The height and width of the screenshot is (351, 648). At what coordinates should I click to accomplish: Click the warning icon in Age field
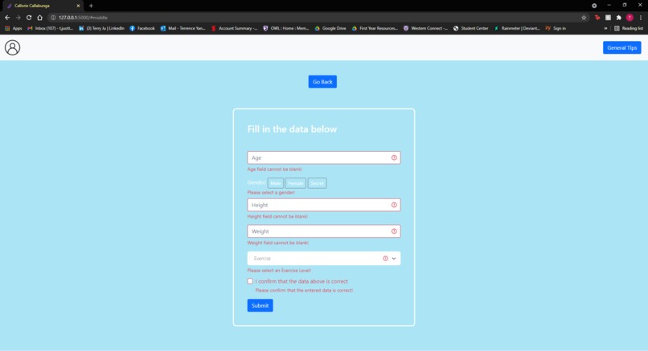tap(394, 157)
